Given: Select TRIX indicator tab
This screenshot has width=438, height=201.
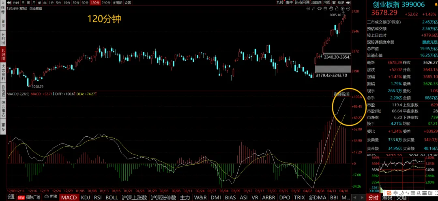Looking at the screenshot, I should 299,197.
